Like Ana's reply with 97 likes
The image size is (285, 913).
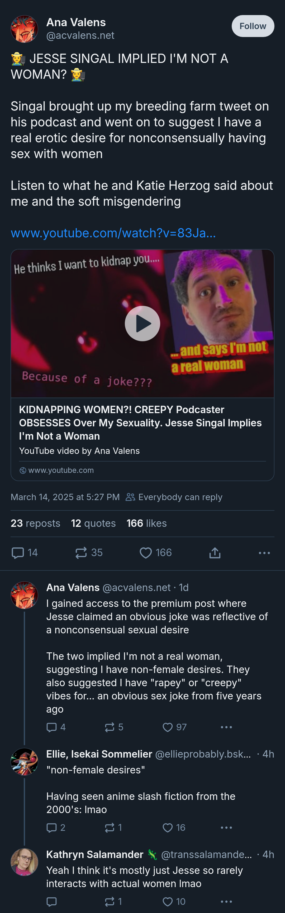tap(174, 727)
